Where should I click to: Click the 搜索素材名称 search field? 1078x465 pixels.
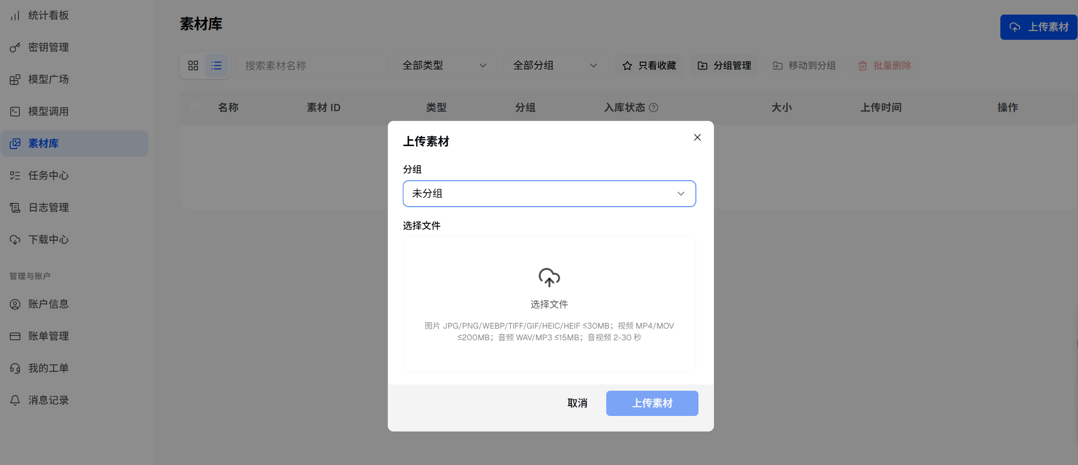pyautogui.click(x=311, y=66)
